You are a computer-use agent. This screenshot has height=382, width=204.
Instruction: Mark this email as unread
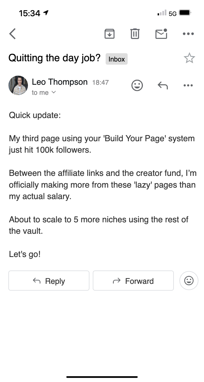(x=161, y=34)
